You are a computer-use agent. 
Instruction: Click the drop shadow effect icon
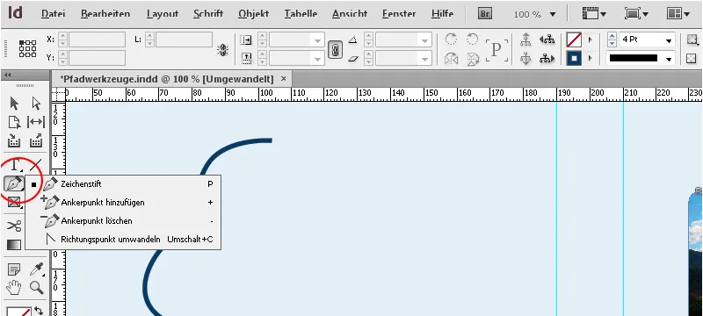tap(692, 39)
